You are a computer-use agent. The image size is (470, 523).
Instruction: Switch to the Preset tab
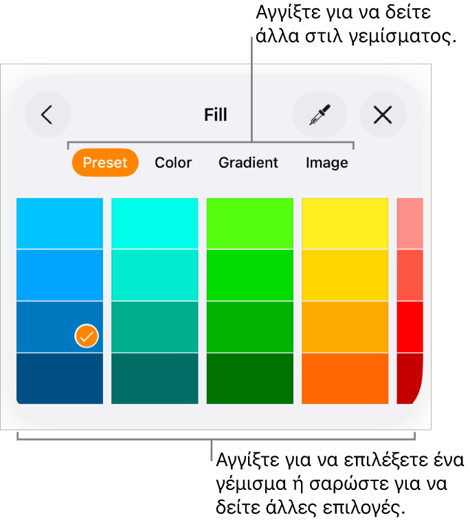click(105, 163)
